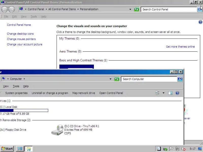Change your view icon in Computer toolbar

click(157, 93)
